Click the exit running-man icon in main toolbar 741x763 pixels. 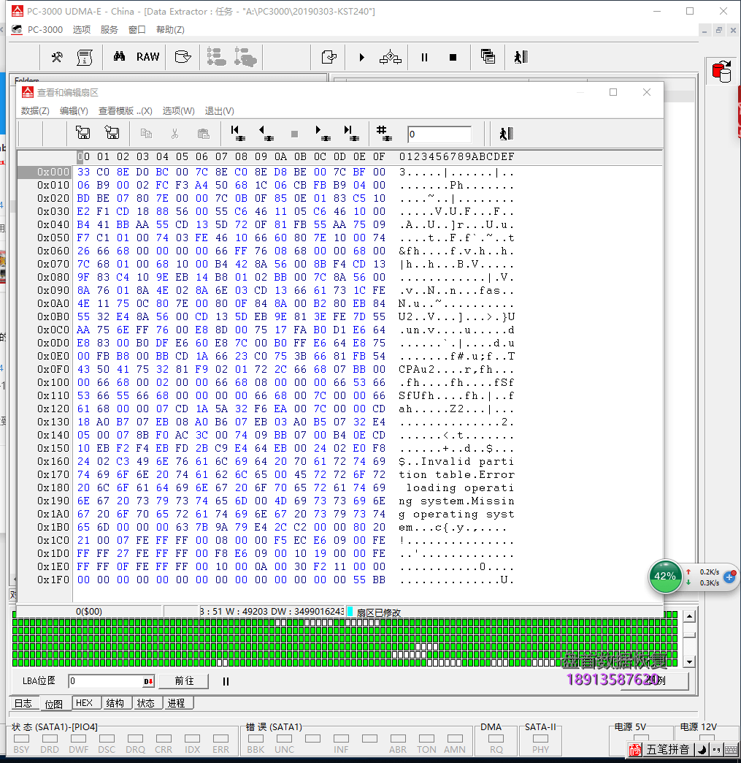pos(521,57)
